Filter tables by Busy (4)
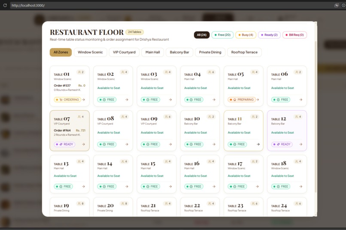 pos(246,35)
